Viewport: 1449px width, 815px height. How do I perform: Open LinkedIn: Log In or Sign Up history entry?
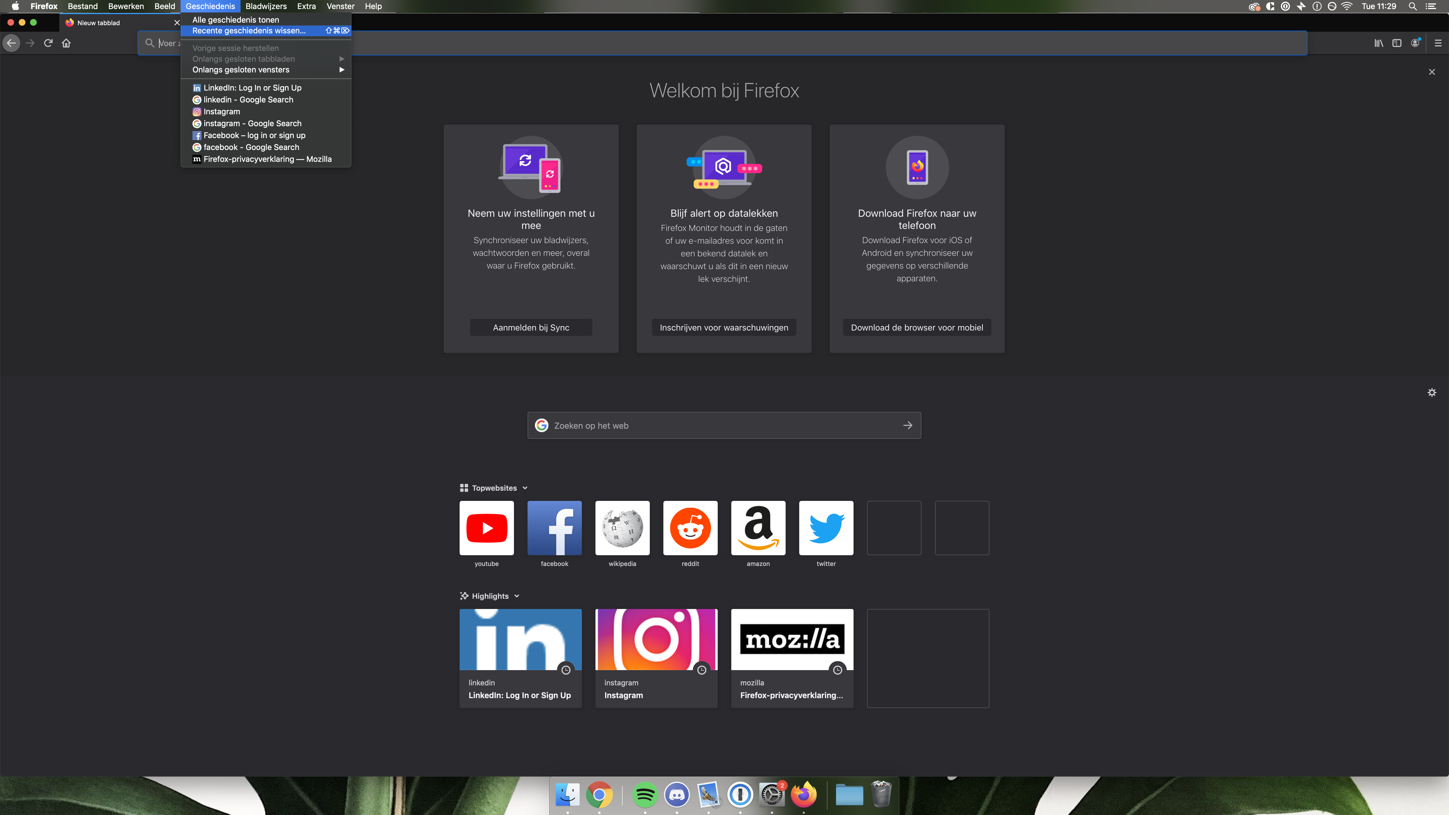tap(266, 88)
